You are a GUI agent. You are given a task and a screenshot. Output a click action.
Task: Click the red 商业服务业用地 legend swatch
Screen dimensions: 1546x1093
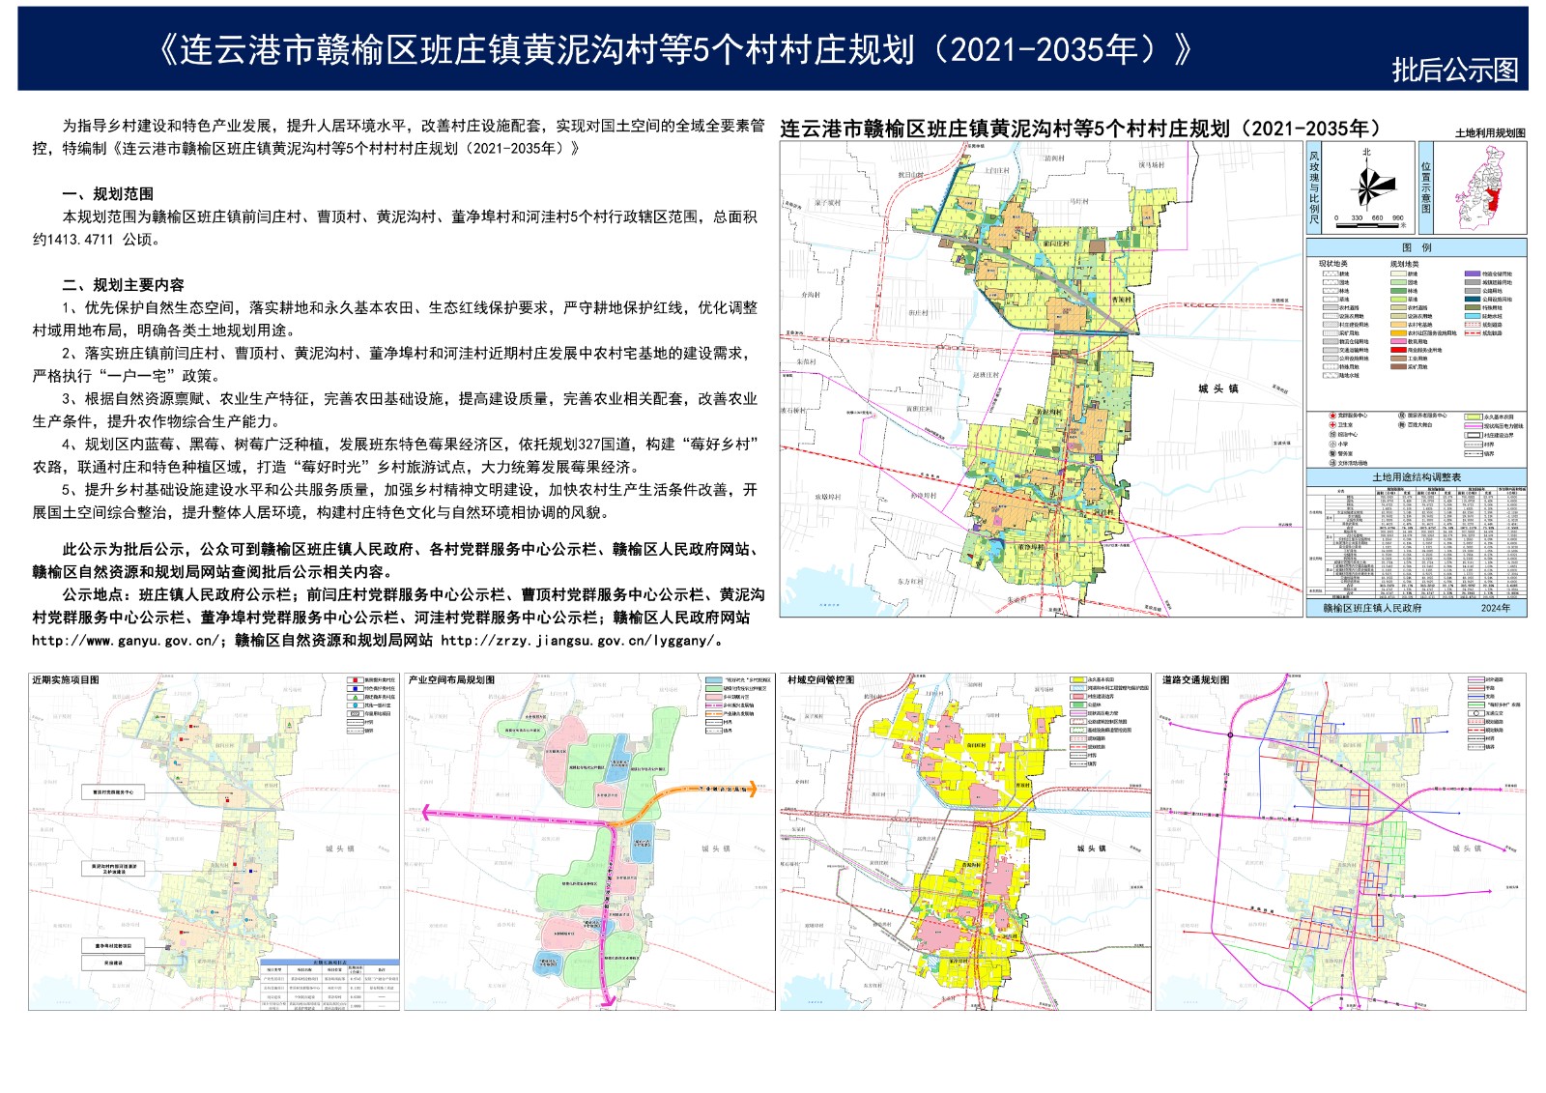coord(1397,350)
